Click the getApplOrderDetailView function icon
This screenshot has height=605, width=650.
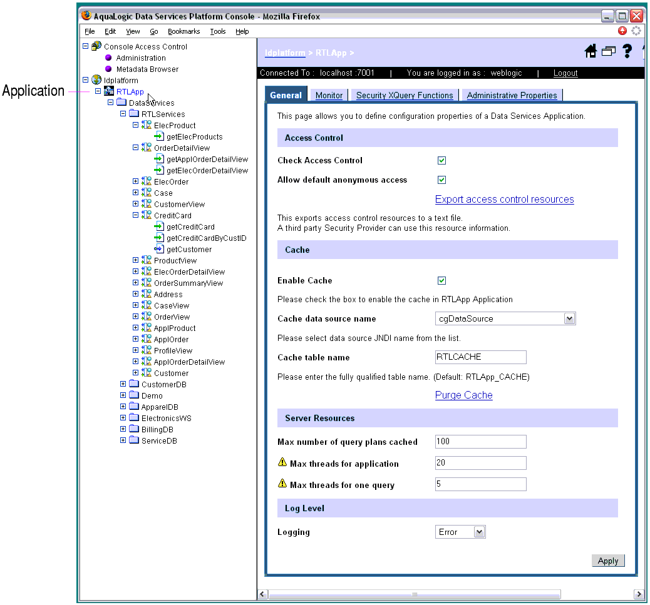click(x=159, y=158)
